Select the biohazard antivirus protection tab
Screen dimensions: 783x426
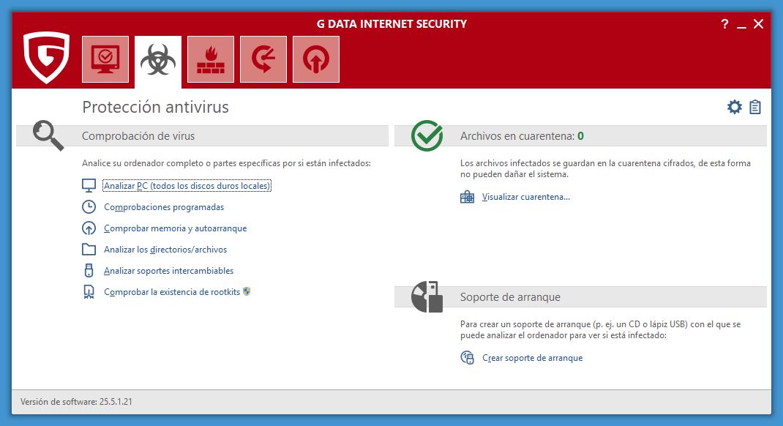tap(158, 60)
